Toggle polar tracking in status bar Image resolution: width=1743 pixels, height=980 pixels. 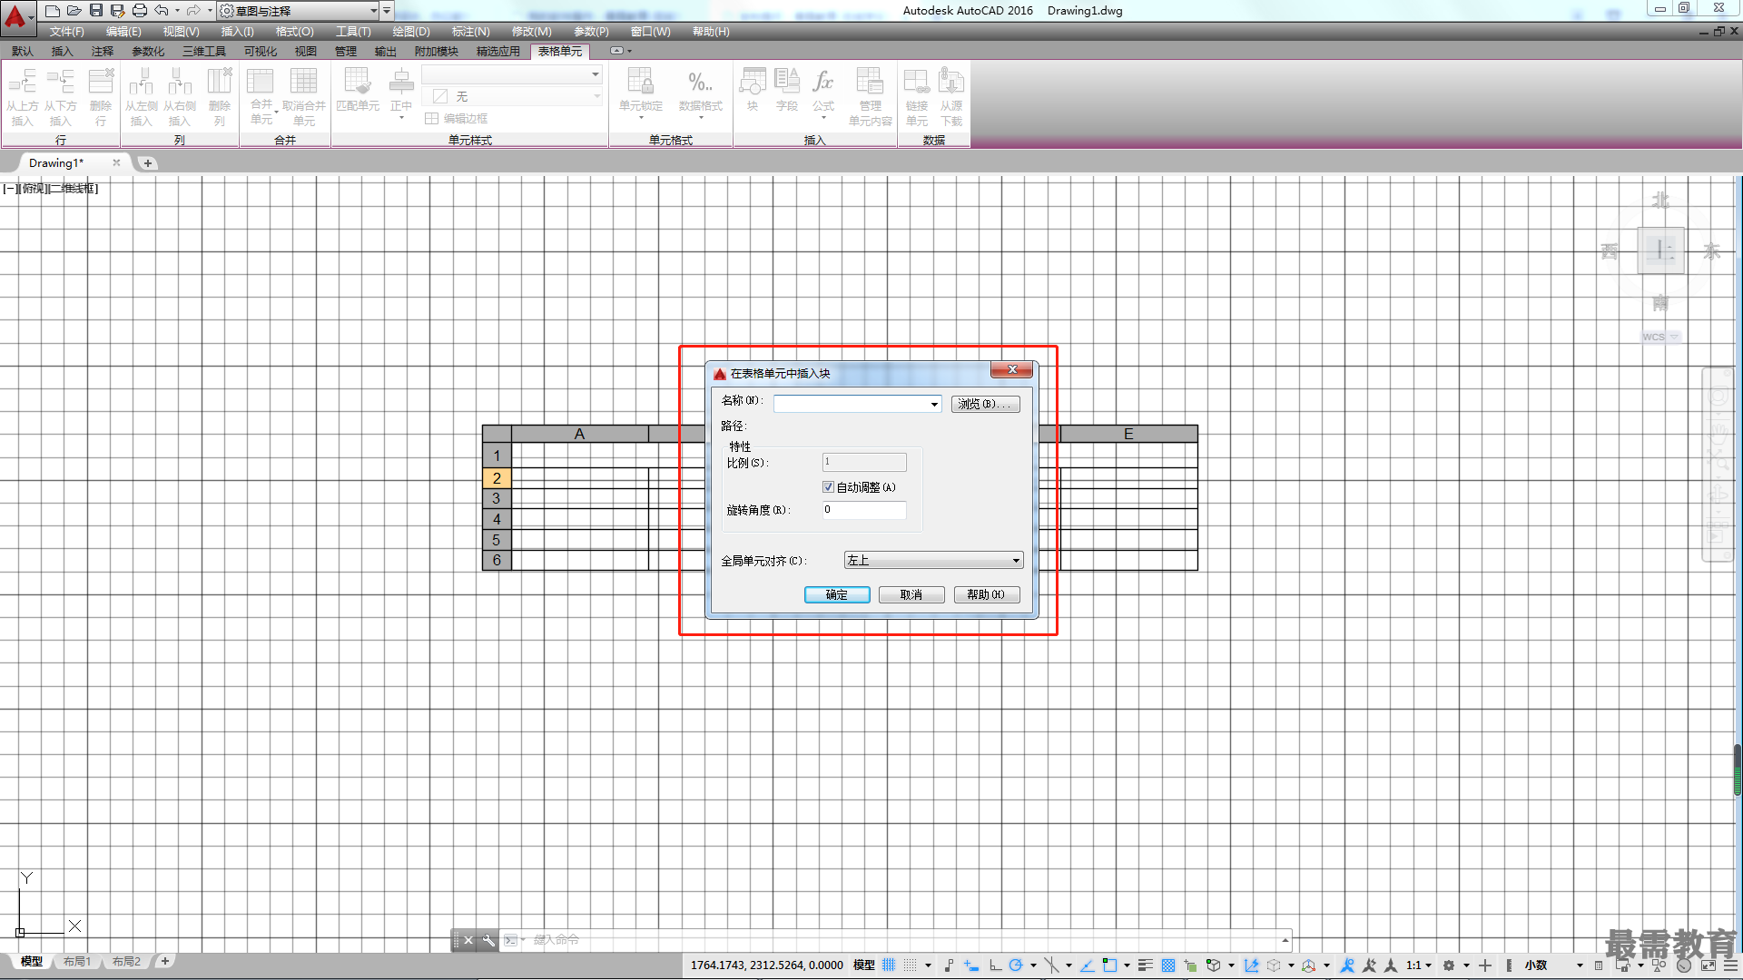coord(1016,965)
